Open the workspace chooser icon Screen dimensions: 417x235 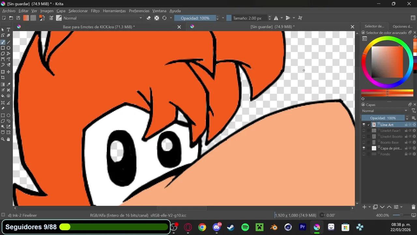[413, 18]
